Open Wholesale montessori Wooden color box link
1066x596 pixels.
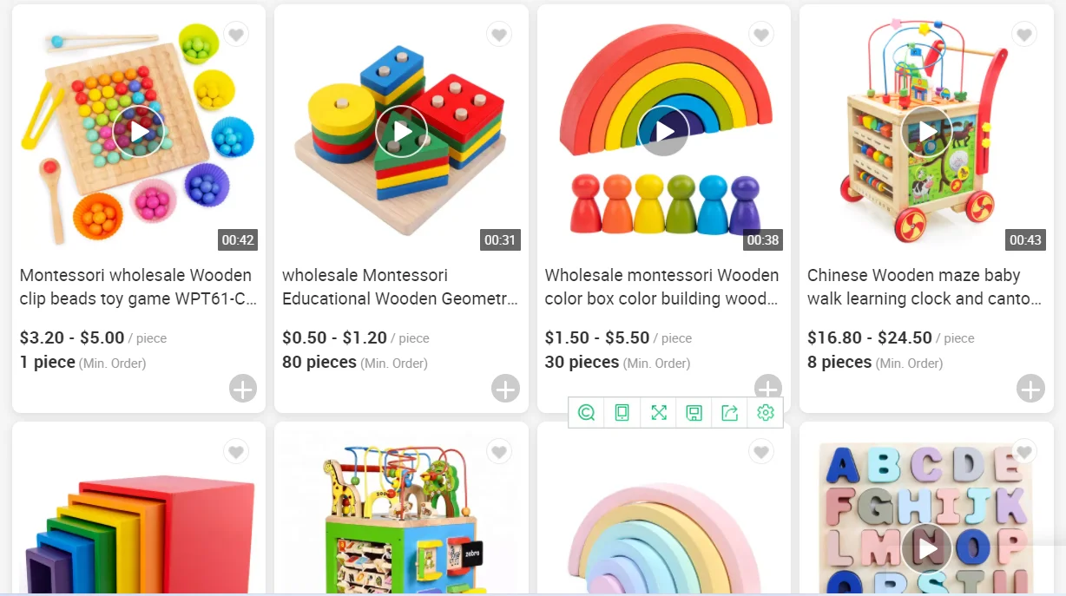[x=662, y=287]
